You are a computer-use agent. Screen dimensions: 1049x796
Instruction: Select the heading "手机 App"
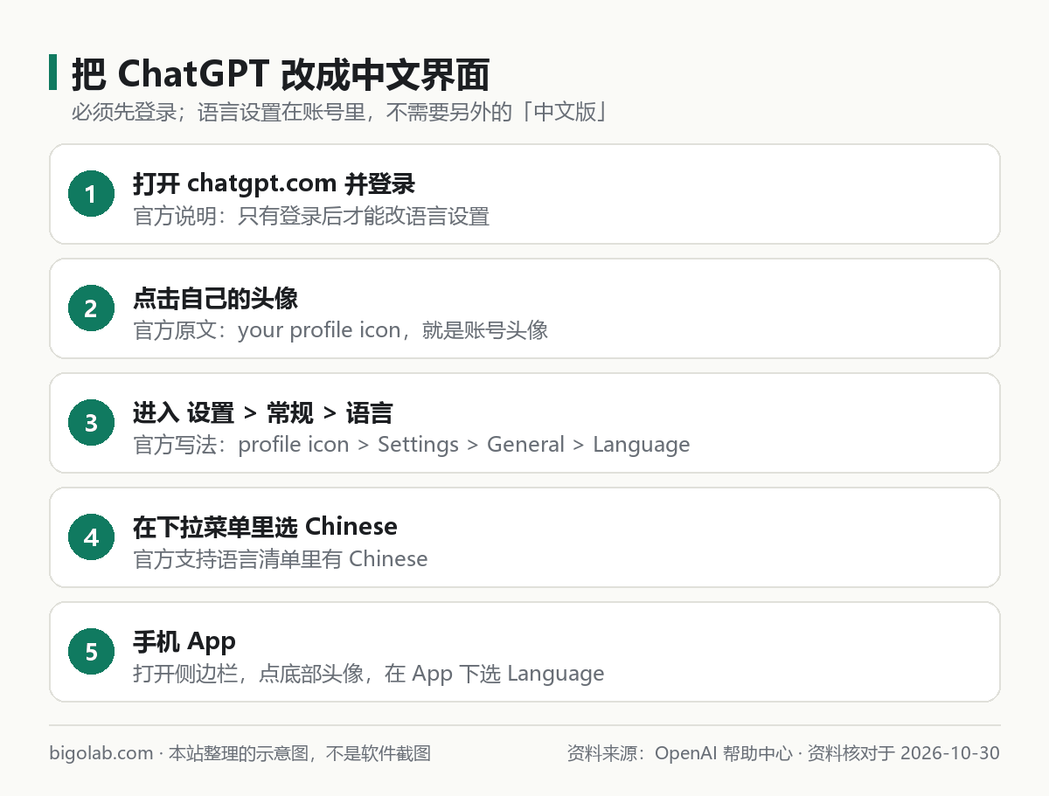pos(184,641)
